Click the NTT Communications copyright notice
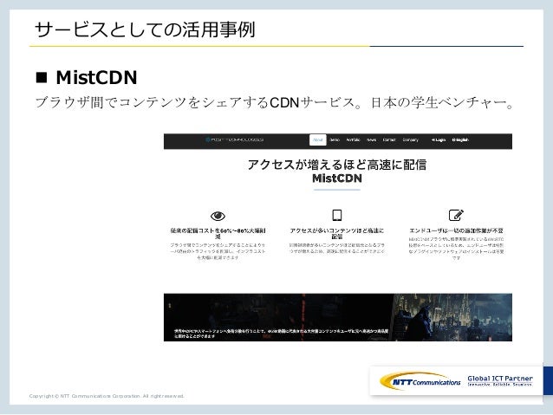 coord(107,396)
